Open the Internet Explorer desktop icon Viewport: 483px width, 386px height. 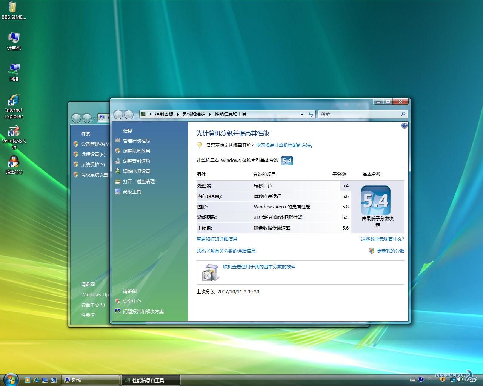[x=14, y=107]
